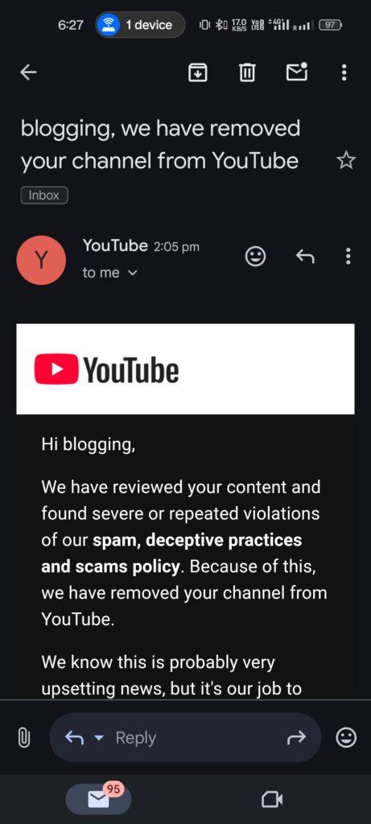This screenshot has width=371, height=824.
Task: Archive this email with archive icon
Action: pos(198,72)
